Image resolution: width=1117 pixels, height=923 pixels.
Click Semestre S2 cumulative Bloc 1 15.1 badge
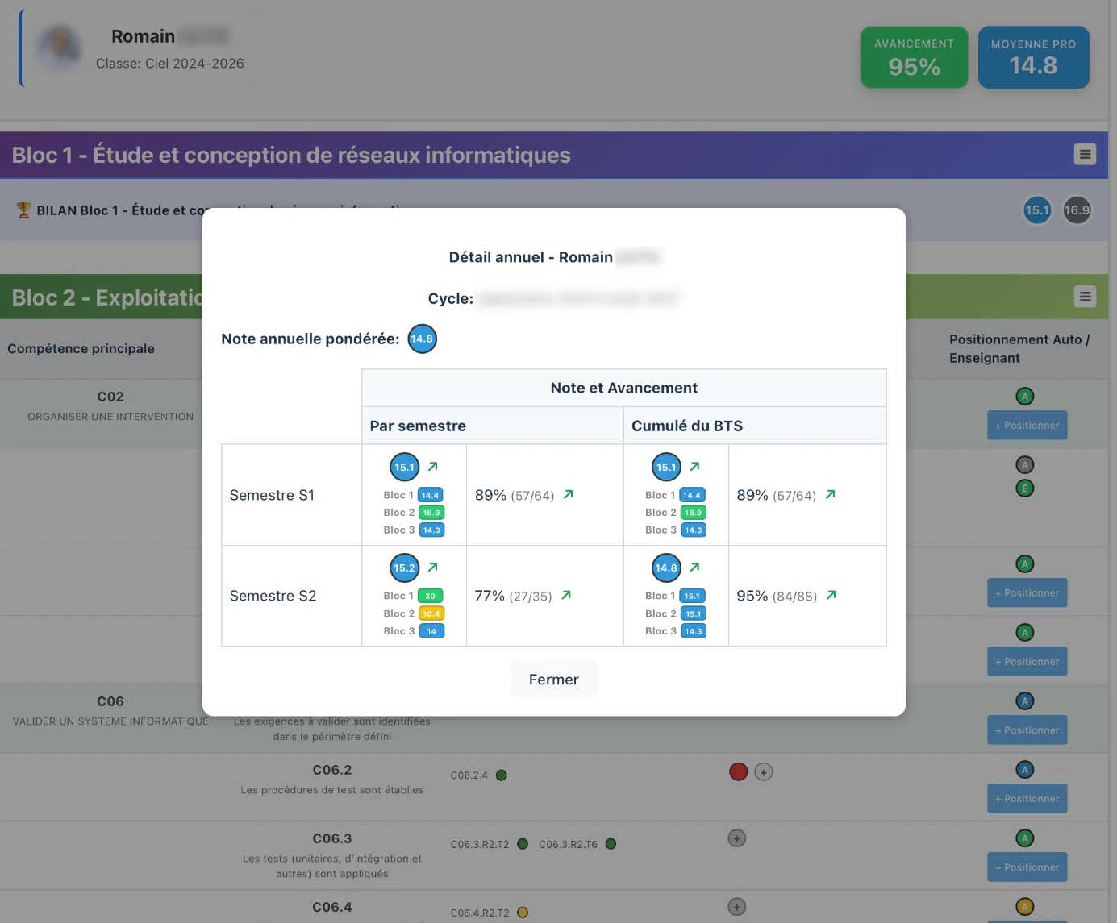692,596
